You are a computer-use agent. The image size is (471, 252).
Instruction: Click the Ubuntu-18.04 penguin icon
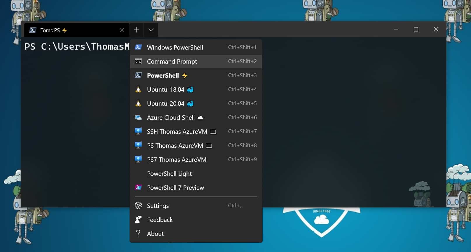138,89
